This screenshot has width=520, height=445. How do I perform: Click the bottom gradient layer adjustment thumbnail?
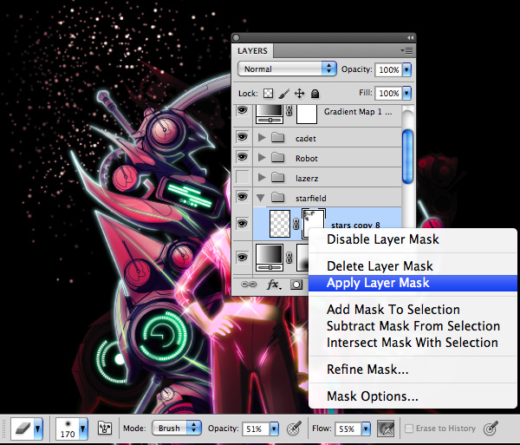point(270,258)
